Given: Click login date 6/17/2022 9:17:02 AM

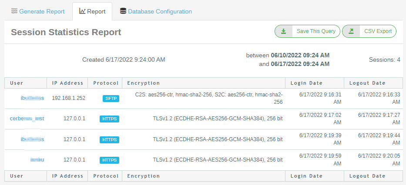Looking at the screenshot, I should click(x=320, y=119).
